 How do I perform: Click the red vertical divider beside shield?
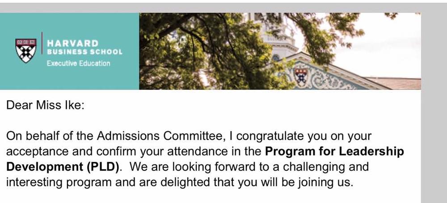click(x=42, y=43)
